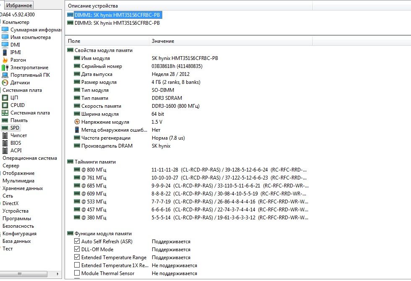Click the Напряжение модуля voltage icon

pos(77,122)
